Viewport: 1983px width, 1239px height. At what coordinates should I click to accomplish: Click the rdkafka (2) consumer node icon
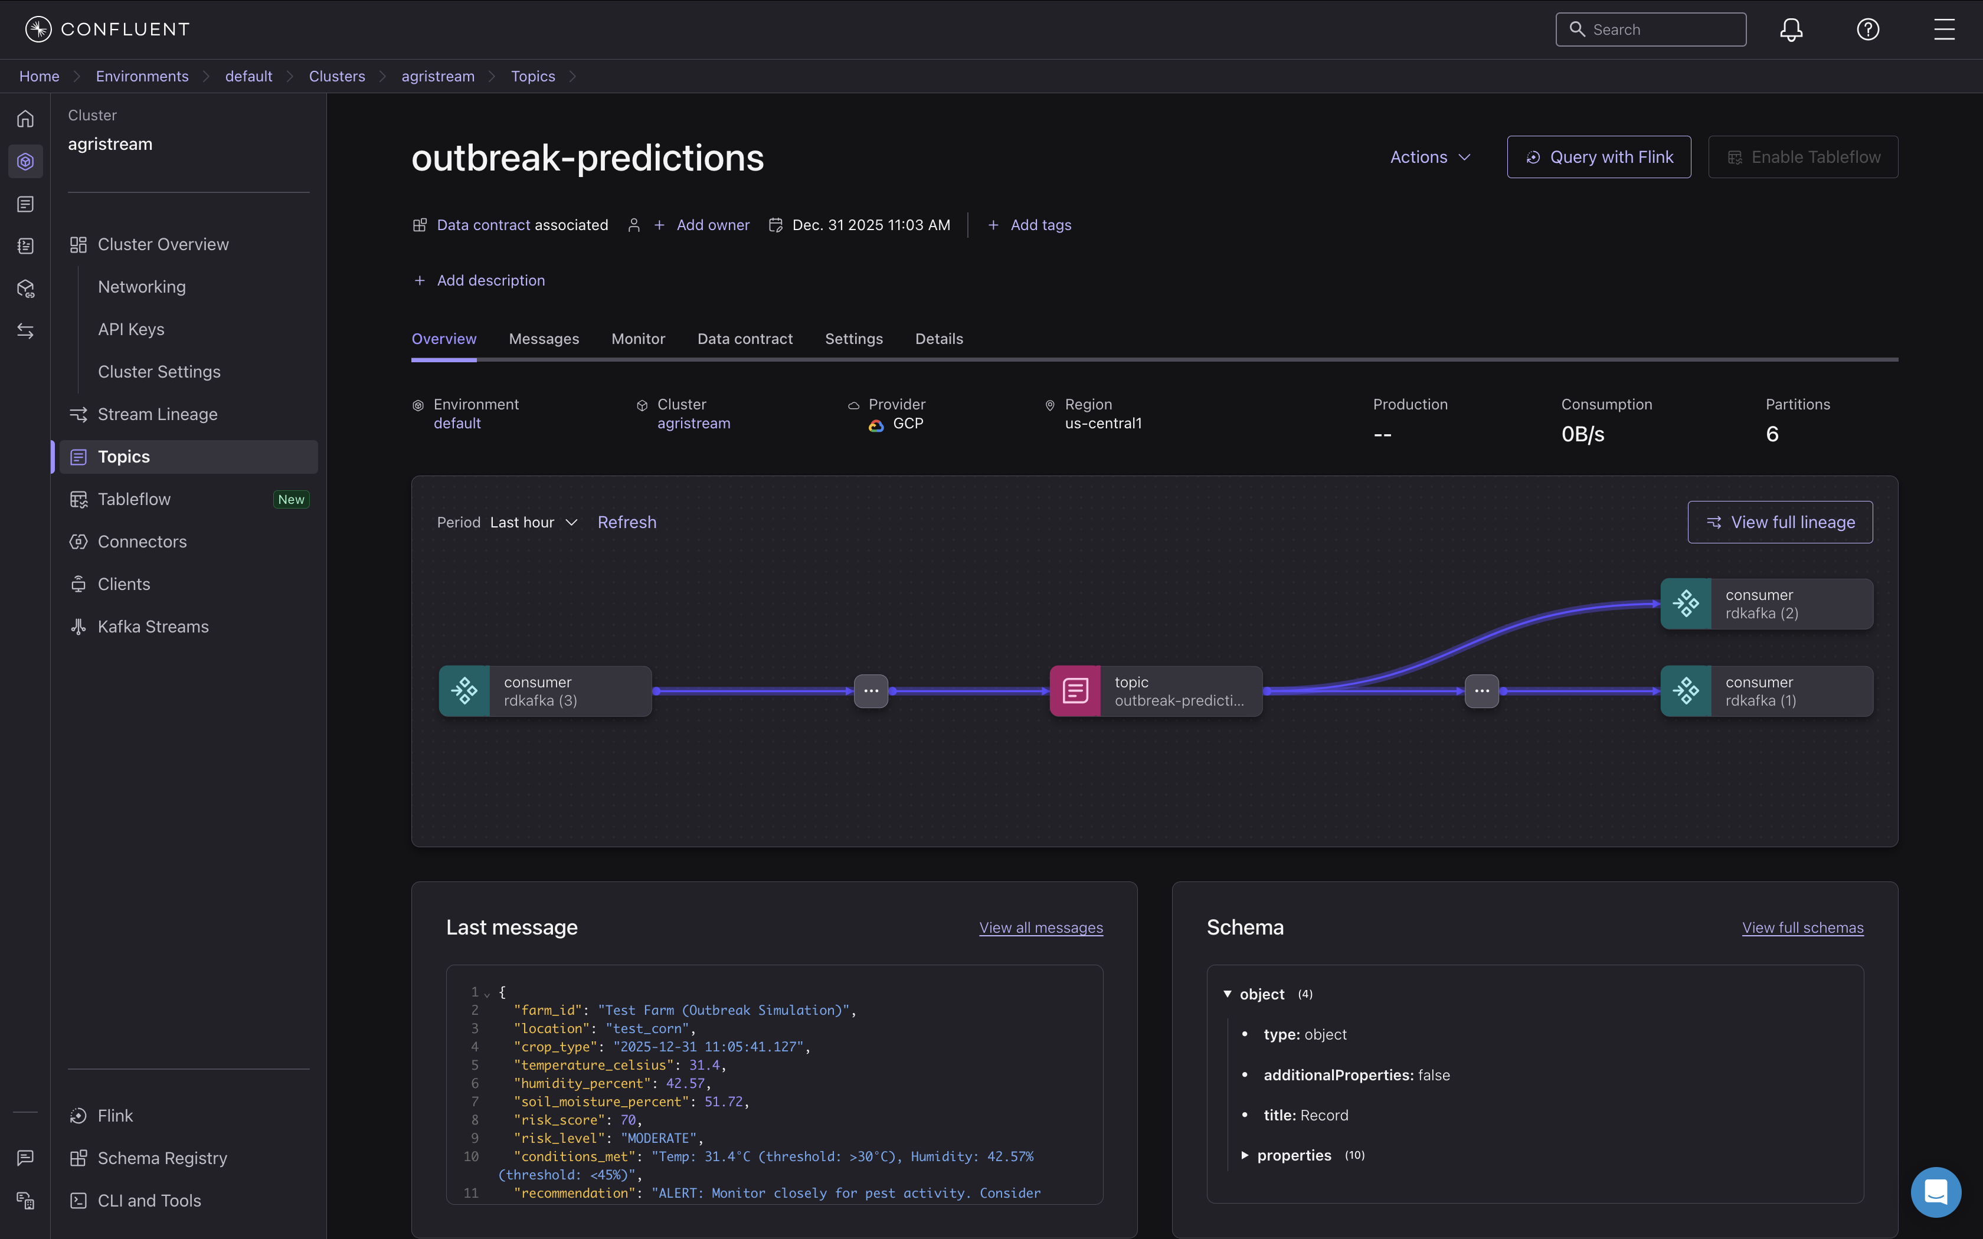pos(1686,604)
